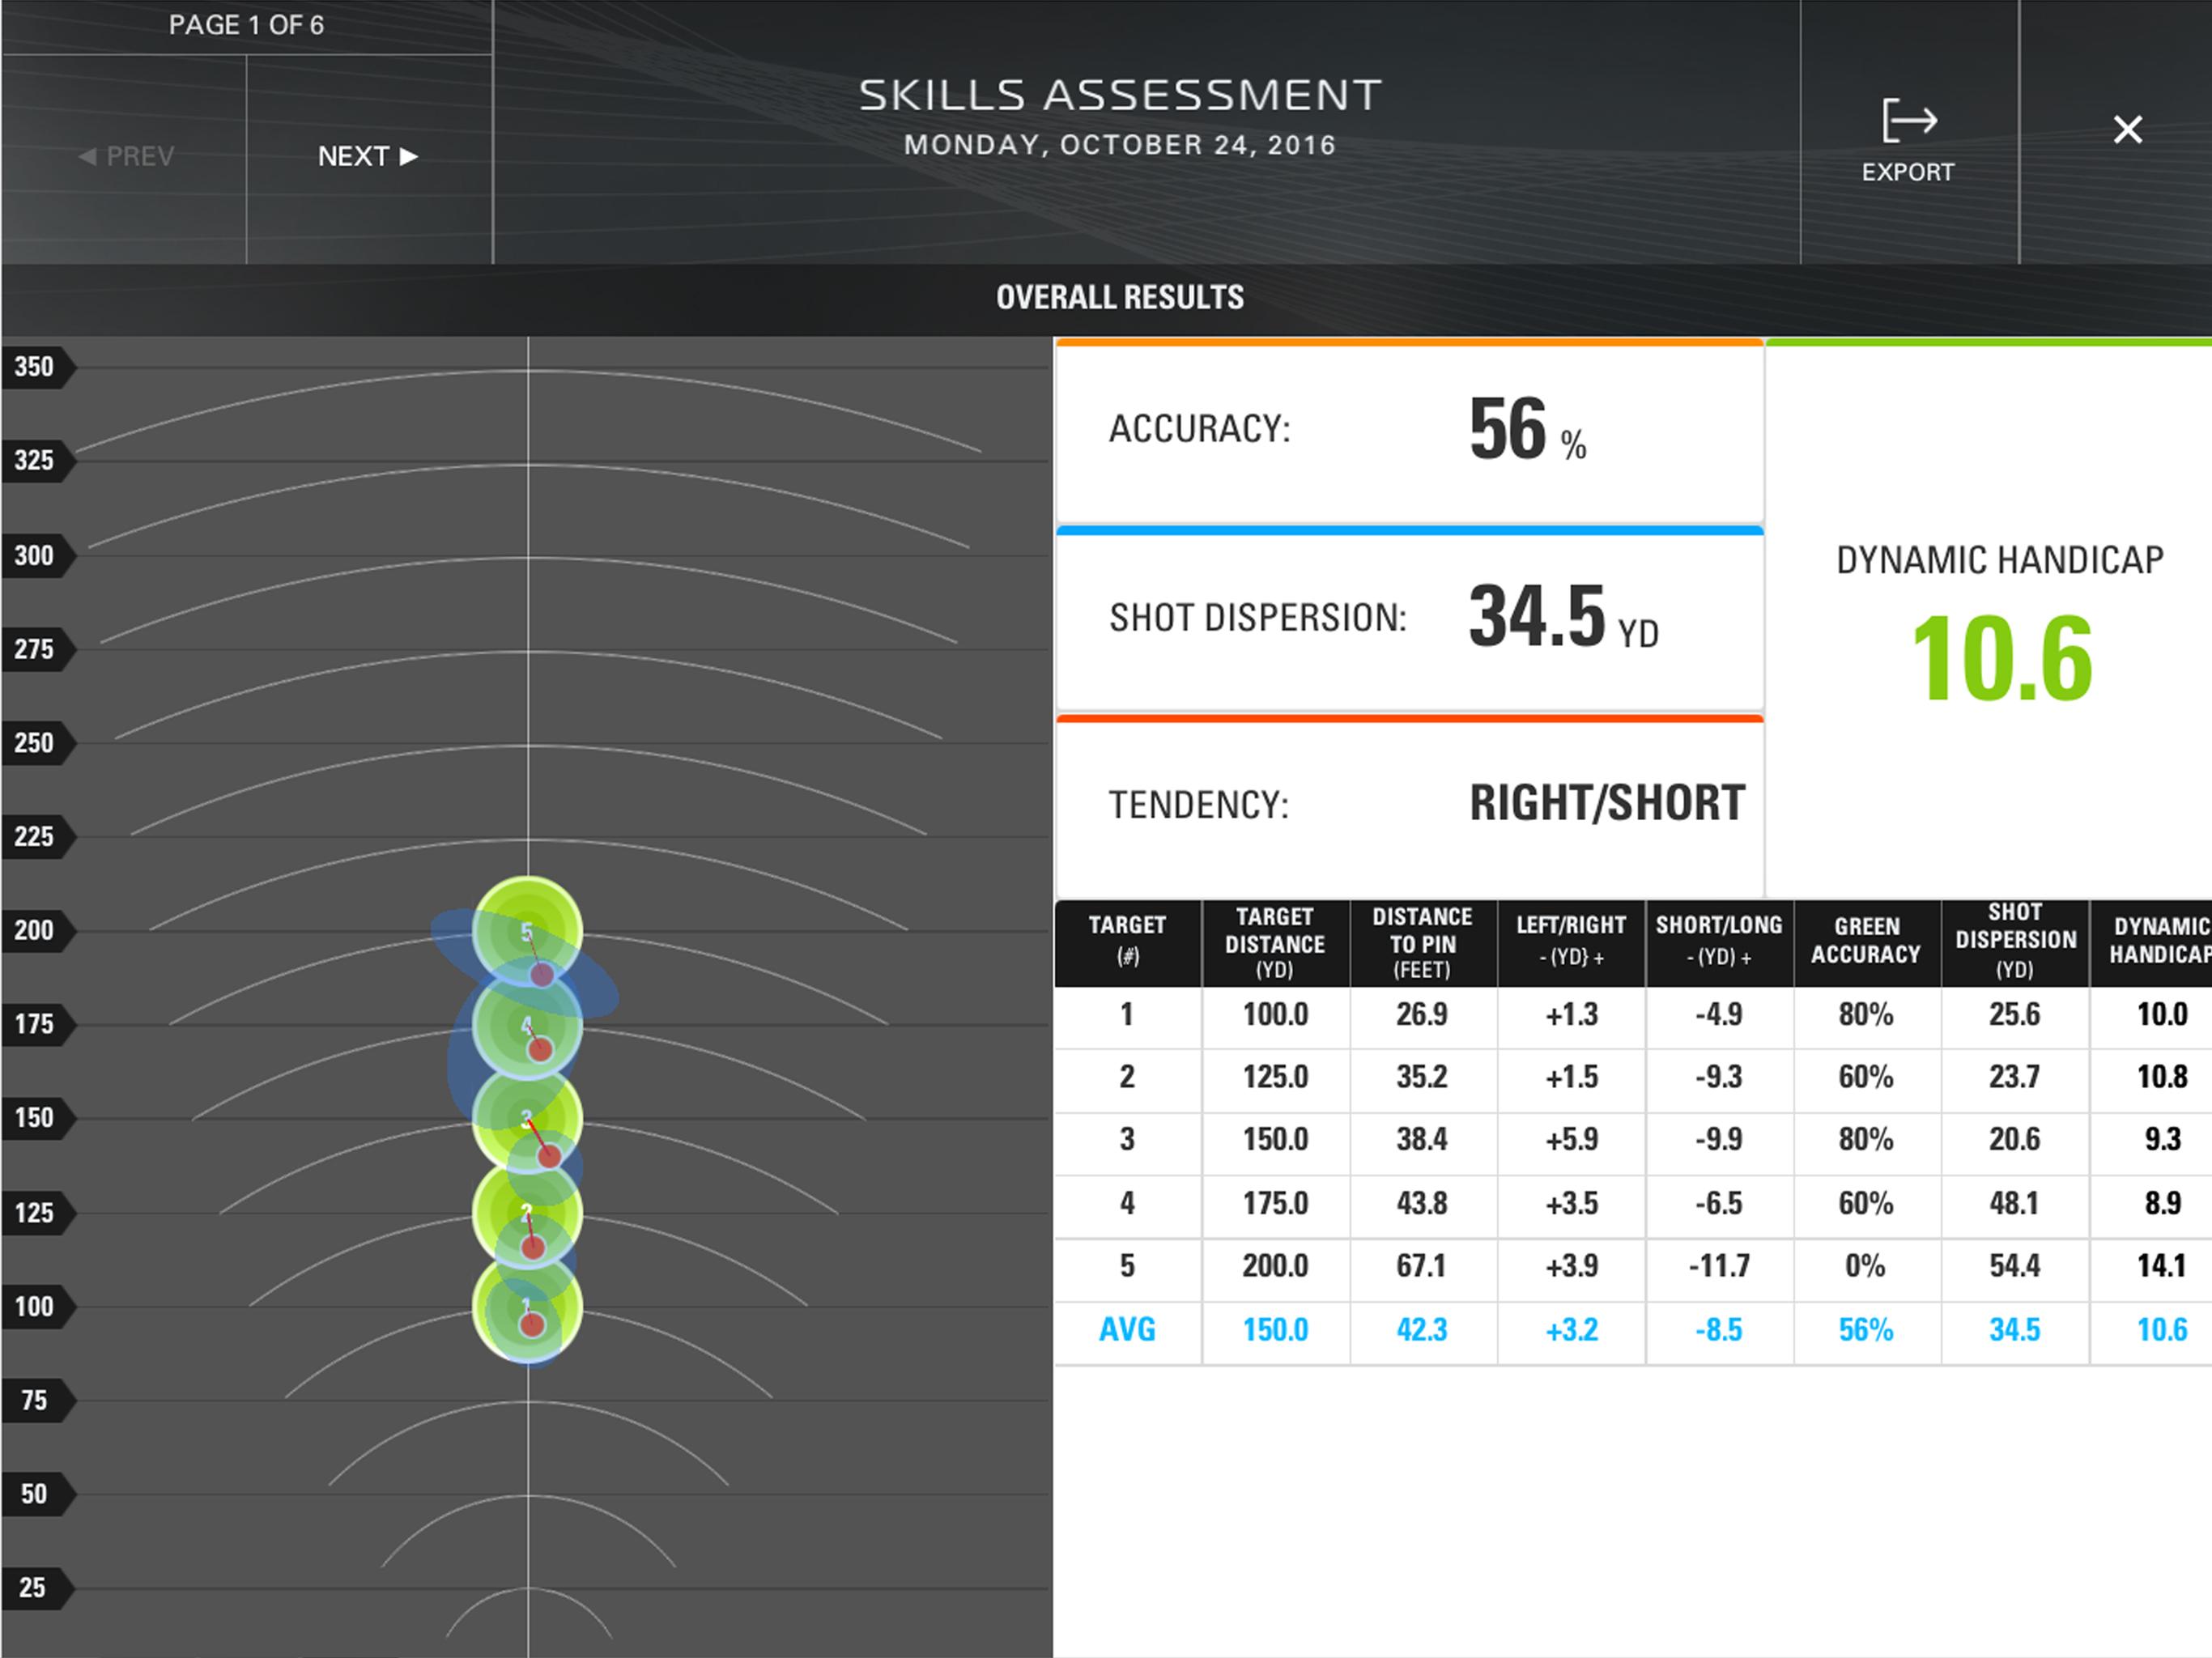
Task: Click the 350 yard distance marker
Action: (x=35, y=367)
